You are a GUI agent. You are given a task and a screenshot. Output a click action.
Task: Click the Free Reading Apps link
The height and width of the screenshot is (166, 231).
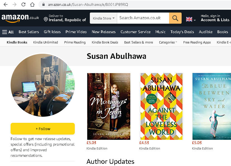click(x=197, y=42)
